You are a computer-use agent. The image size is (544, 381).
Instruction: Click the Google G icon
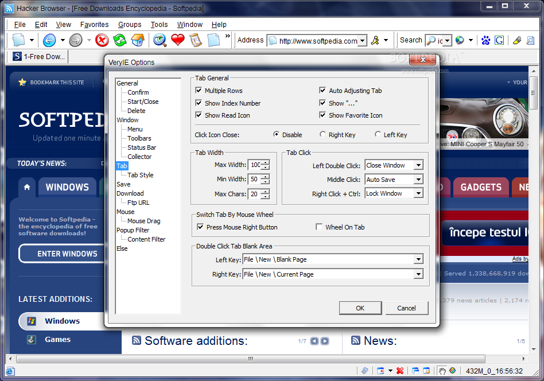499,41
